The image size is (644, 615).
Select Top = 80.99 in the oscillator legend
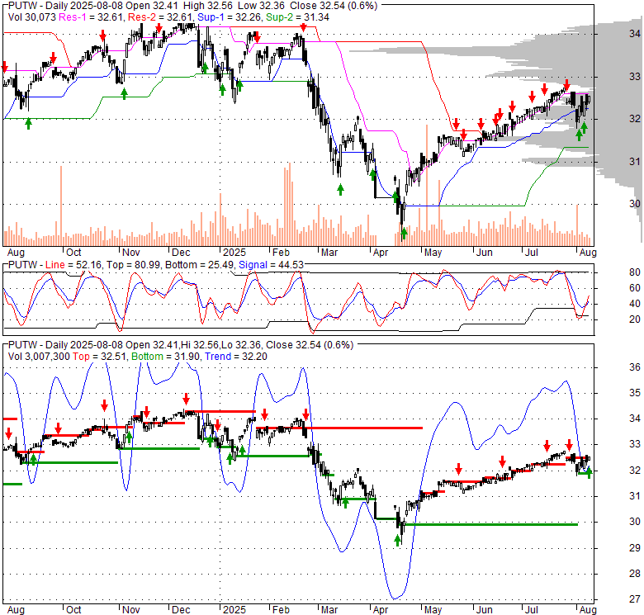[134, 265]
